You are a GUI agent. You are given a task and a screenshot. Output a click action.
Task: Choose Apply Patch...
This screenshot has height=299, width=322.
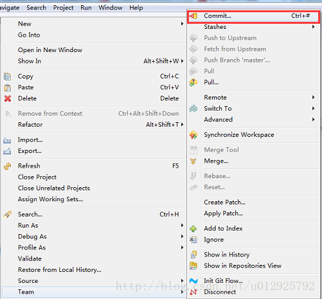coord(224,213)
